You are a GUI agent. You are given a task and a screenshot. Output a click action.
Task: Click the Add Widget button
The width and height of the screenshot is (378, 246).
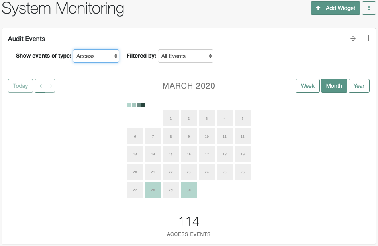click(335, 8)
